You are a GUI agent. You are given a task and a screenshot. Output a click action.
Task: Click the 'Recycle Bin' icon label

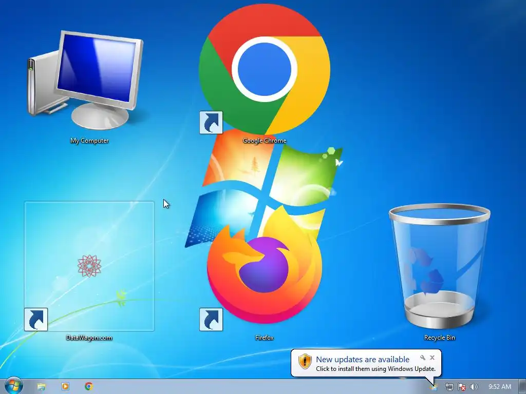point(440,338)
